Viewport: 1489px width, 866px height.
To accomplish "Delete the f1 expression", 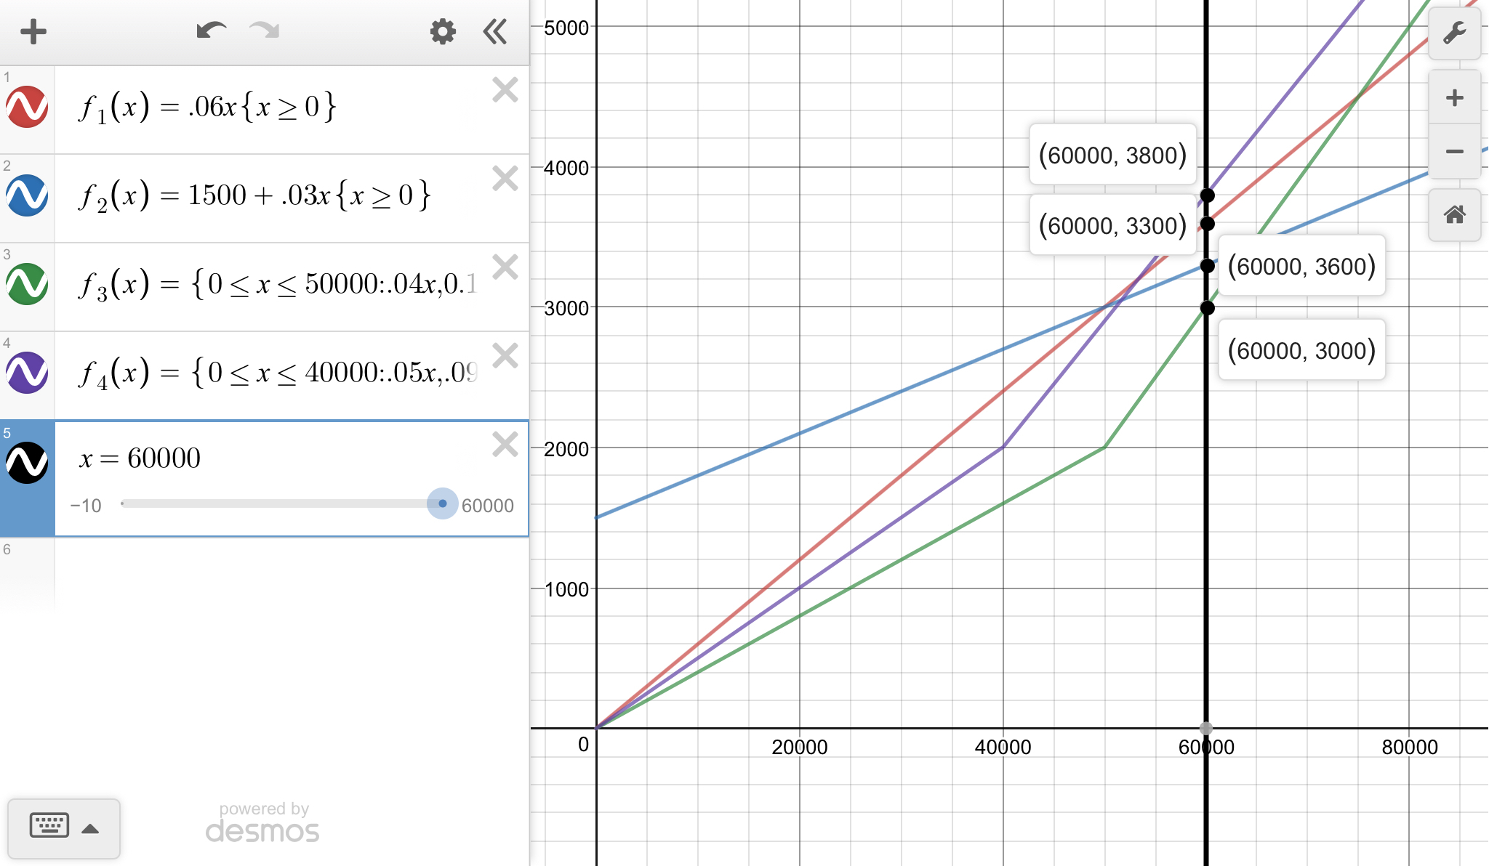I will coord(505,90).
